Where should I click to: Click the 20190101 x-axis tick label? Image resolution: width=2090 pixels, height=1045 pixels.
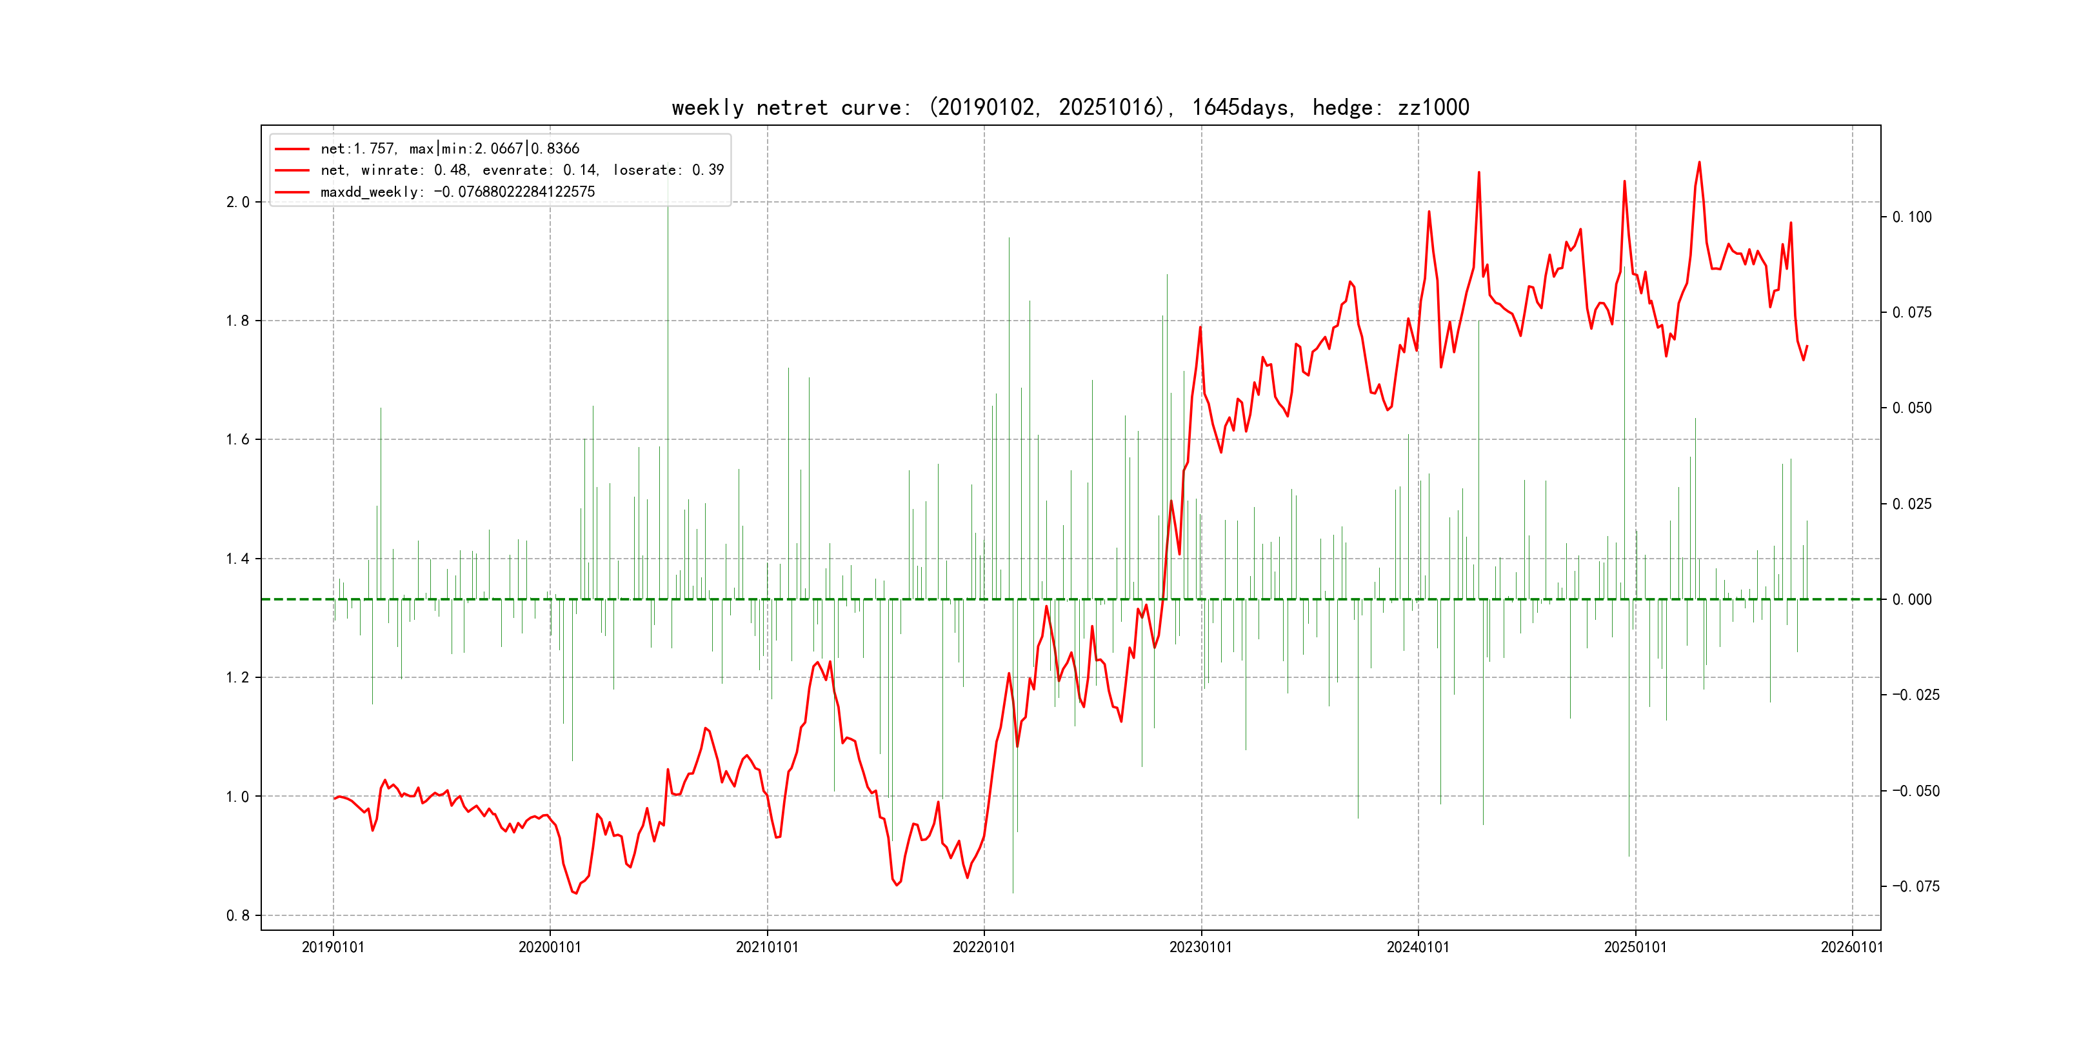coord(333,947)
